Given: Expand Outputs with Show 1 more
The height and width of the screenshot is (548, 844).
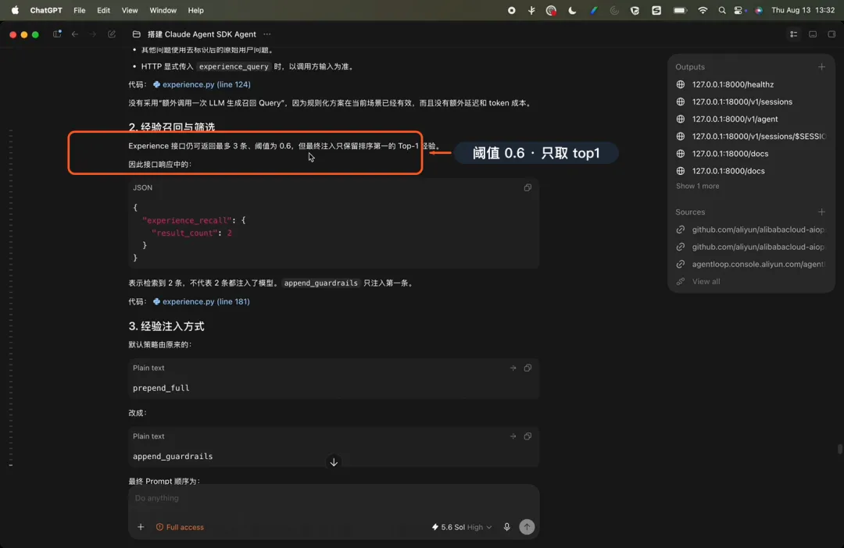Looking at the screenshot, I should point(697,186).
